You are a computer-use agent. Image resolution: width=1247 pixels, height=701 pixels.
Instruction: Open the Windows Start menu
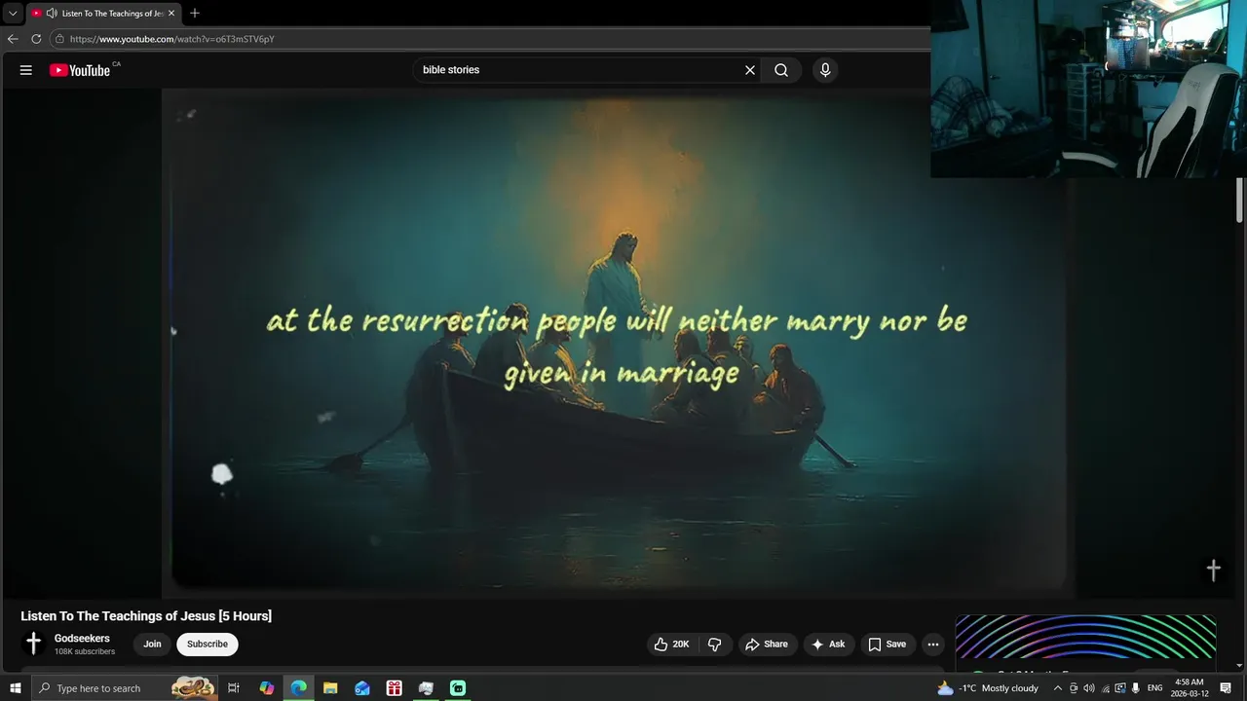coord(16,688)
